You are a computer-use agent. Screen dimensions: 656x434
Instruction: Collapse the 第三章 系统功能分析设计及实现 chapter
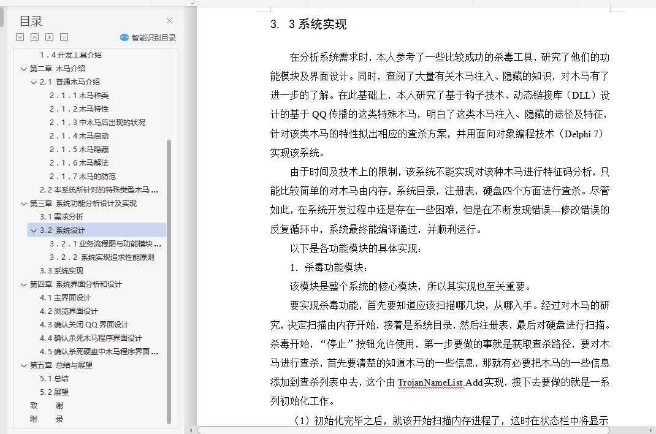coord(24,204)
